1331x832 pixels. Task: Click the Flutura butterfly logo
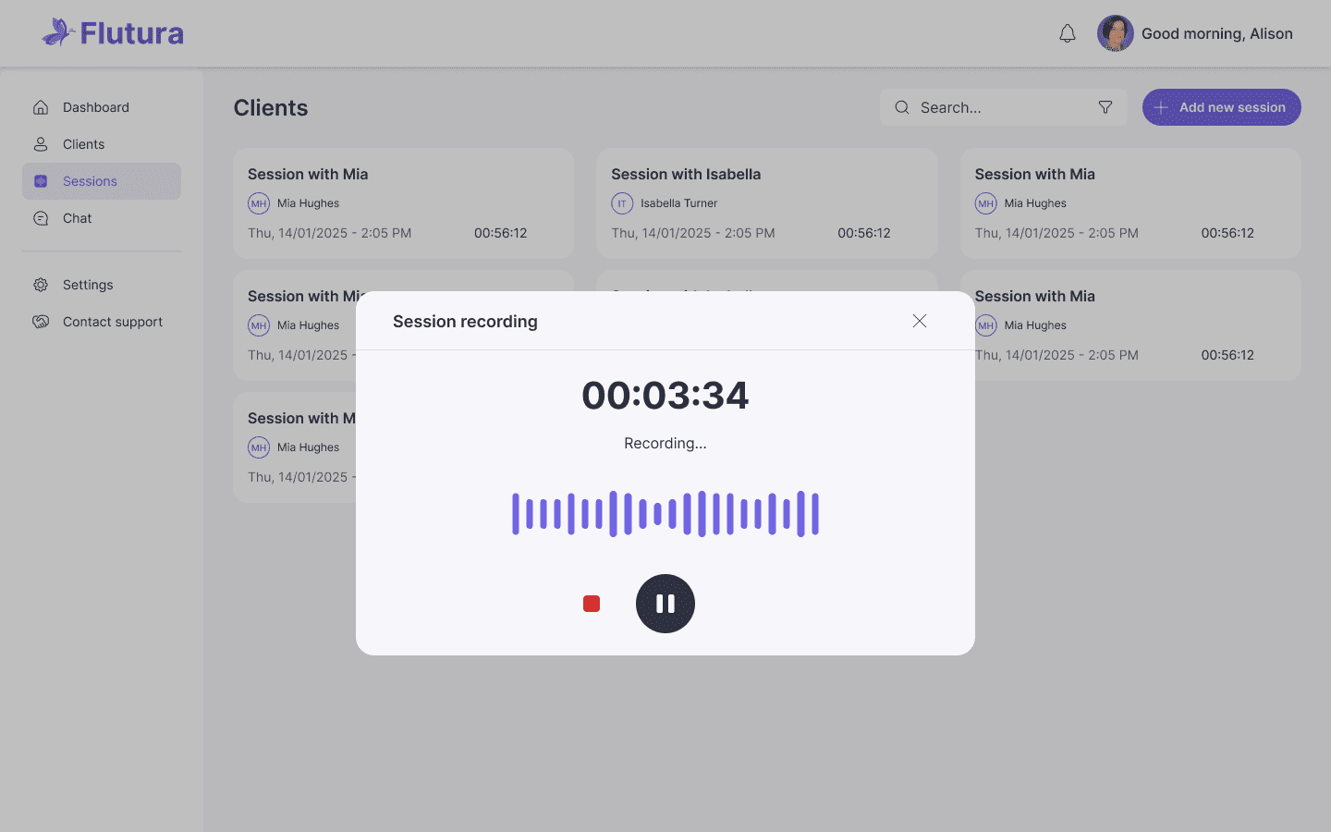click(x=58, y=32)
